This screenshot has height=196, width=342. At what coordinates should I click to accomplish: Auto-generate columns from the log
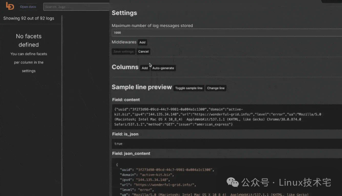click(163, 68)
